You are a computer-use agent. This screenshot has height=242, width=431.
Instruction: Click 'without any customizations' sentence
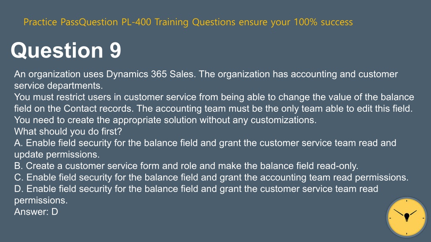coord(165,120)
